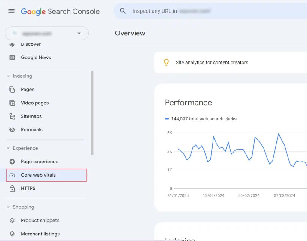The width and height of the screenshot is (307, 241).
Task: Click the sidebar vertical scrollbar
Action: click(92, 113)
